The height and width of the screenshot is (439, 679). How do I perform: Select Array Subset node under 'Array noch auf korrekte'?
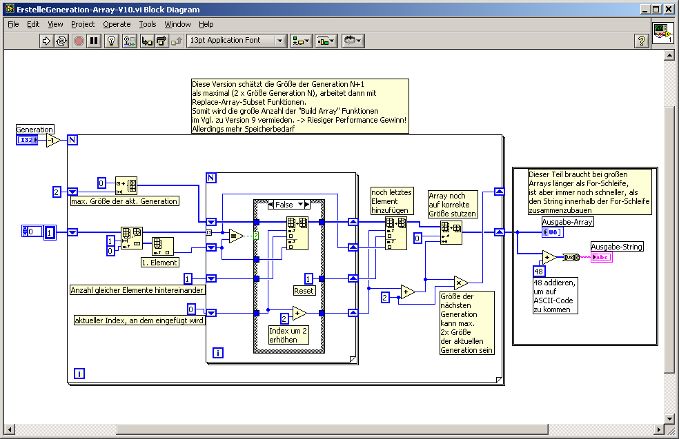pos(451,233)
